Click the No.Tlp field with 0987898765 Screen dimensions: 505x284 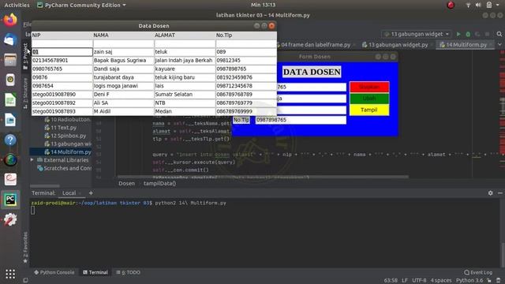click(301, 120)
